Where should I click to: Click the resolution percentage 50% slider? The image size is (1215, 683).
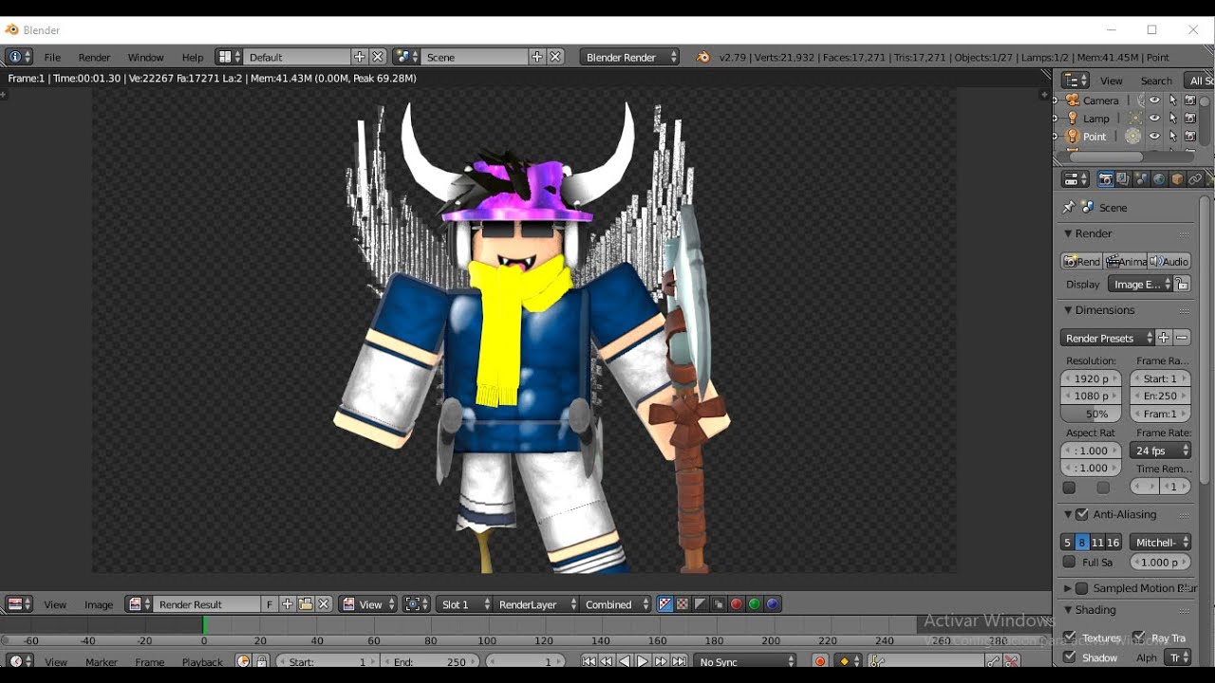coord(1092,415)
